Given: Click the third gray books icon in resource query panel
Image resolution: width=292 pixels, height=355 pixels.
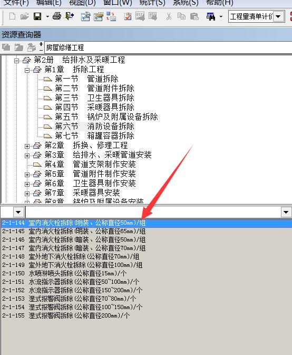Looking at the screenshot, I should click(x=32, y=47).
